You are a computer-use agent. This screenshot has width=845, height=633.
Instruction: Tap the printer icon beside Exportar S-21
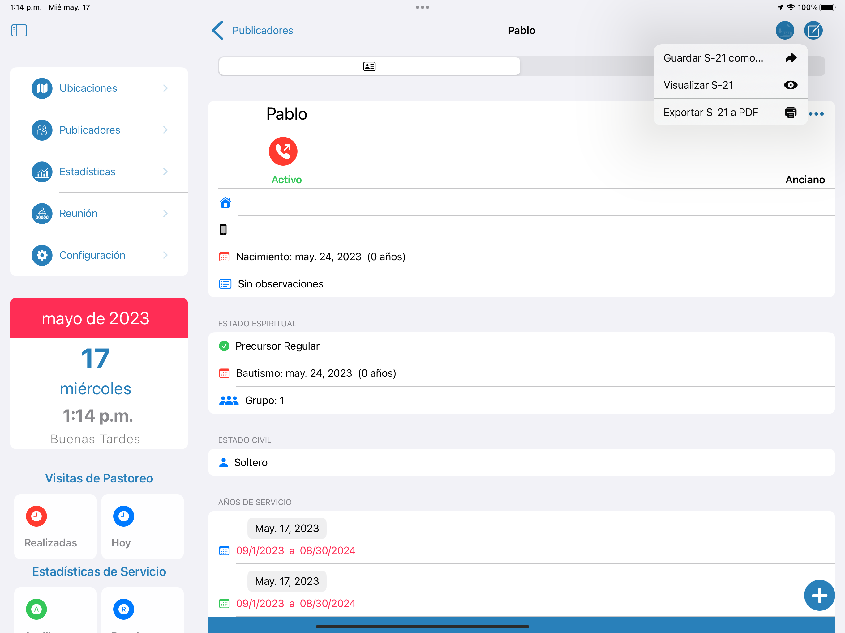(x=790, y=112)
